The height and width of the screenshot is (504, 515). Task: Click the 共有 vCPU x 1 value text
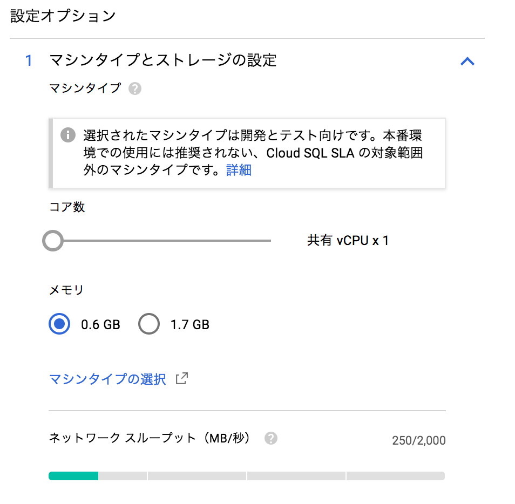click(348, 241)
